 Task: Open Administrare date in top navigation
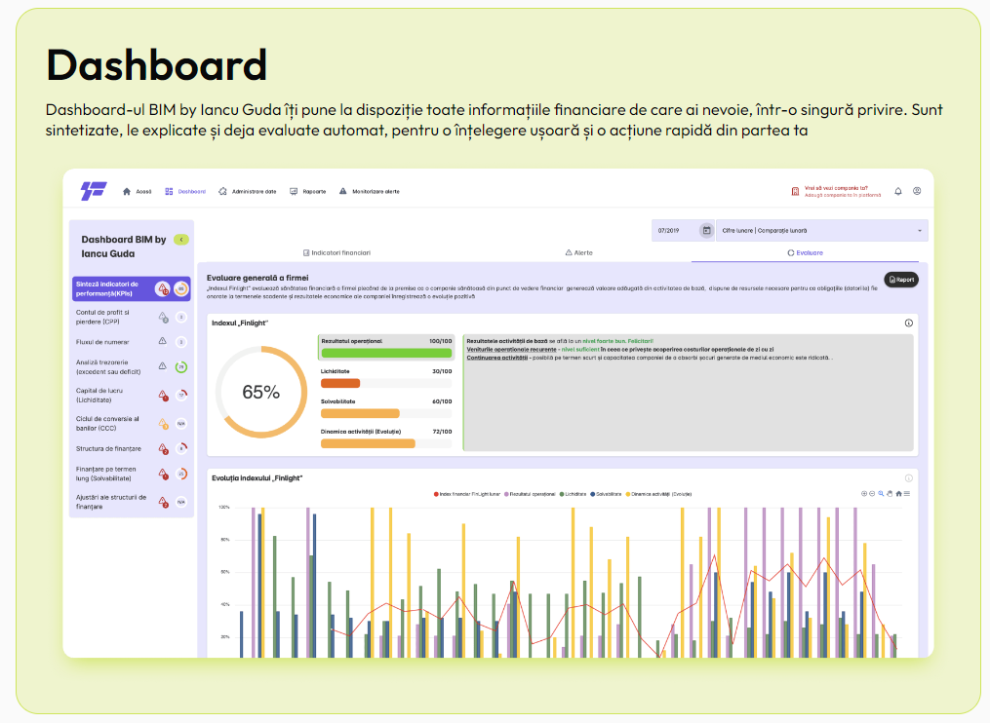click(248, 191)
